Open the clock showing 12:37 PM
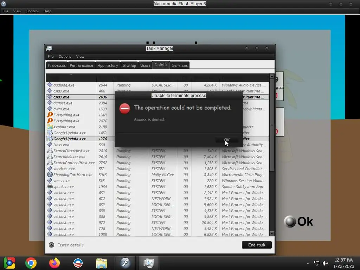 (x=344, y=260)
